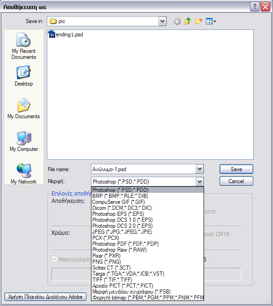Click the Save in folder field showing pic

(103, 21)
